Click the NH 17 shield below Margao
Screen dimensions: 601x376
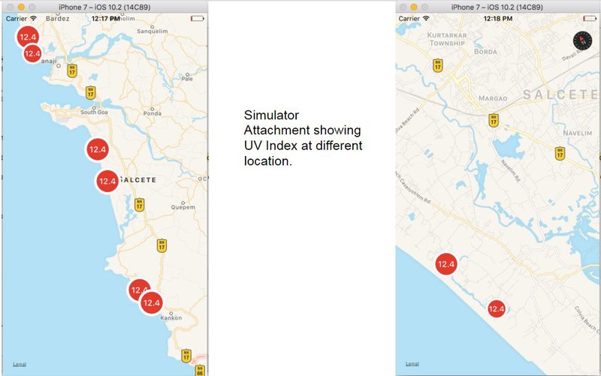(x=493, y=120)
